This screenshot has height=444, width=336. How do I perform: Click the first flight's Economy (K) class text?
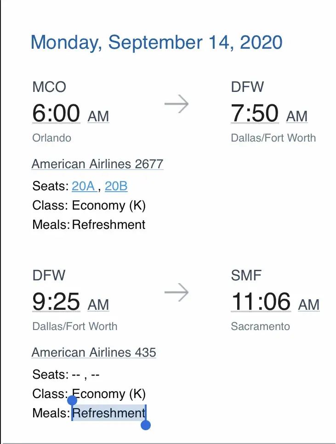click(108, 205)
